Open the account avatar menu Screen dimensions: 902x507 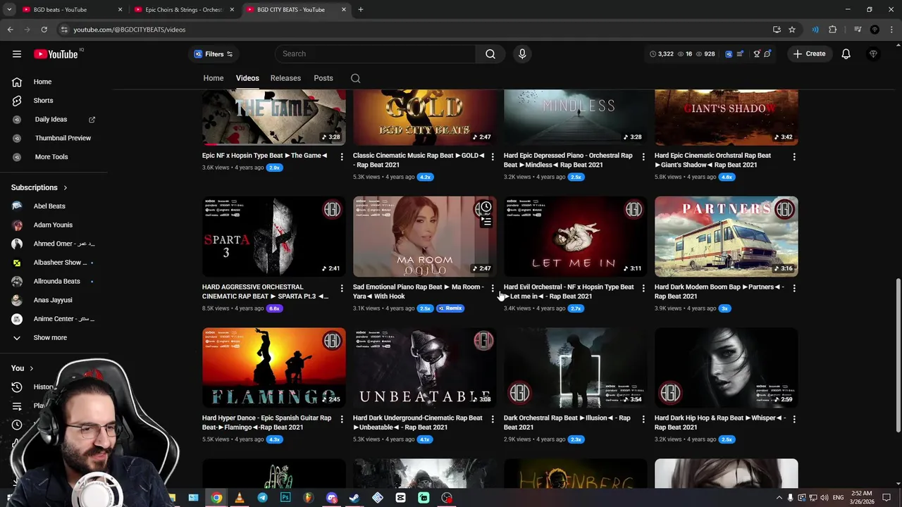[873, 54]
